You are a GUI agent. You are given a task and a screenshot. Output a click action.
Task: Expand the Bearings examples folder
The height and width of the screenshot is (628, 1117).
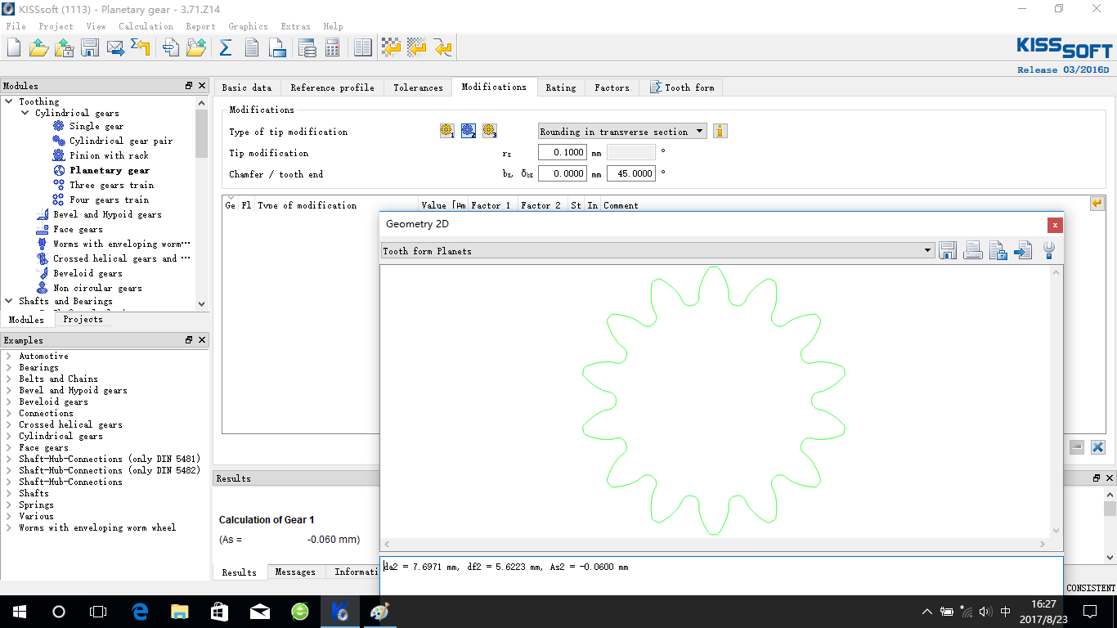pos(9,367)
